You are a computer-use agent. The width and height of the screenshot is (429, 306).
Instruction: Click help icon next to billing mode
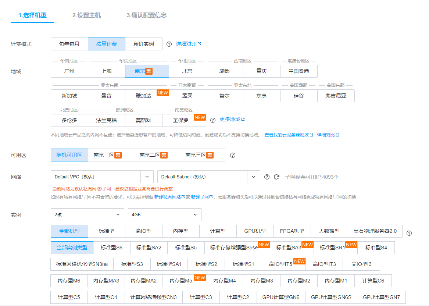pos(169,44)
